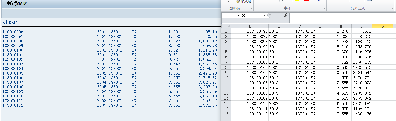Select row 18 header in Excel

tap(226, 119)
